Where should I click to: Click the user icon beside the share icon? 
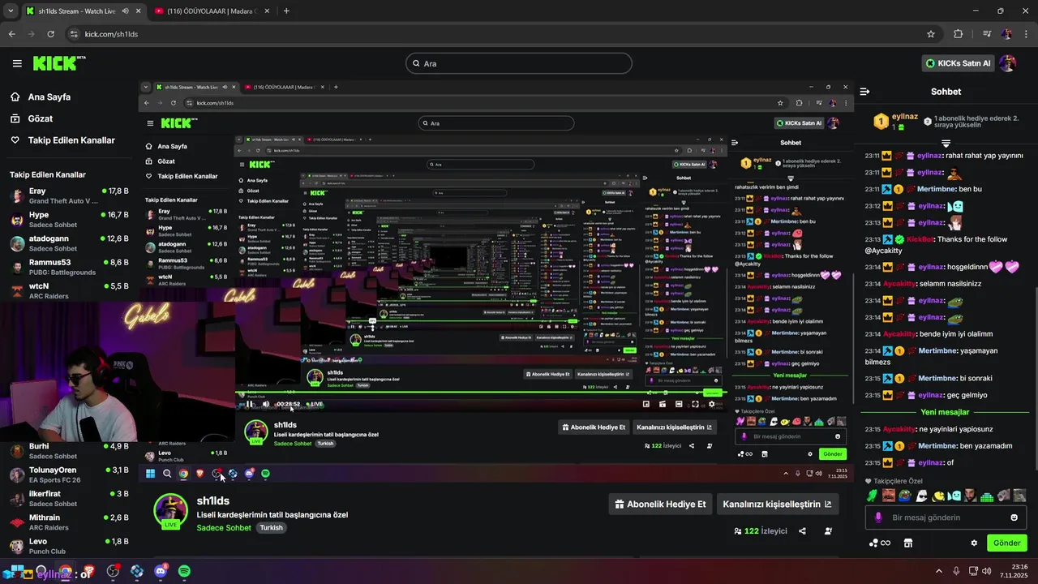click(x=828, y=531)
